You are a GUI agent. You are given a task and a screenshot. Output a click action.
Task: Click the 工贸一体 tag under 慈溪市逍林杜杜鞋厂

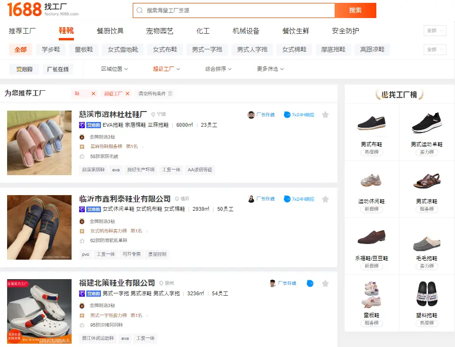[x=171, y=170]
